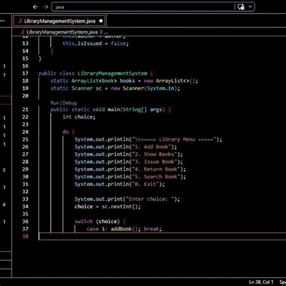Select the LibraryManagementSystem.java editor tab

tap(59, 21)
